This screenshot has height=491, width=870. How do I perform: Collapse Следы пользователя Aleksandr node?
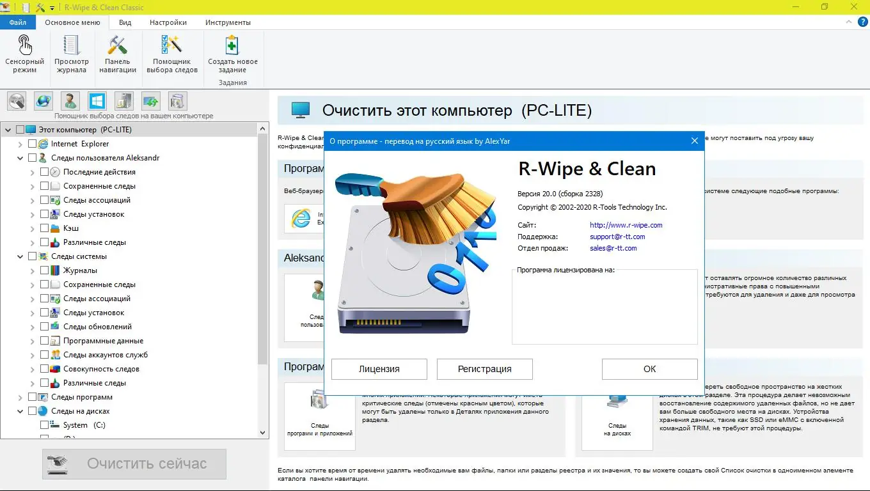[x=20, y=158]
